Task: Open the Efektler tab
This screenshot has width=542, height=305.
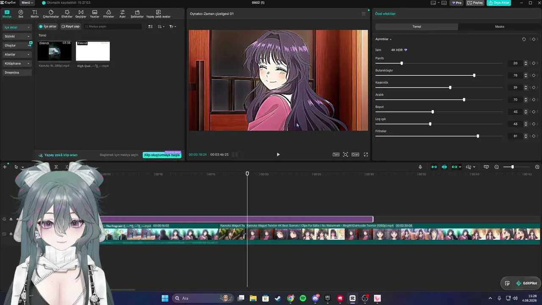Action: [67, 14]
